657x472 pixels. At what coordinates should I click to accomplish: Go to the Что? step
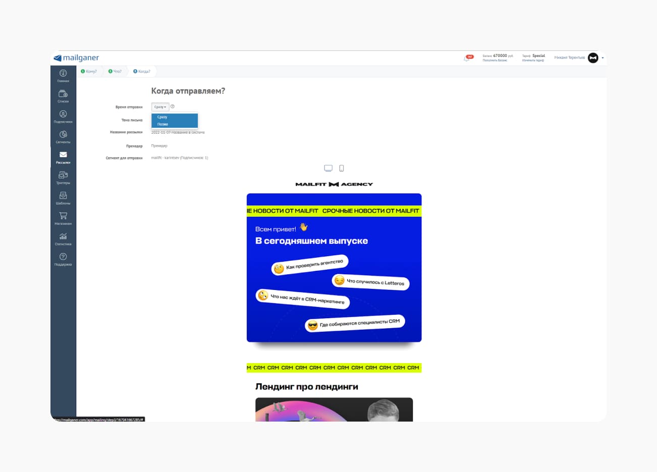[x=115, y=71]
